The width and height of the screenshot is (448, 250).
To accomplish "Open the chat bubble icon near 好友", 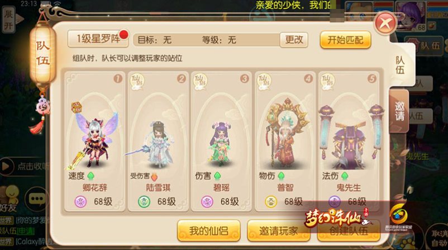I will click(37, 199).
